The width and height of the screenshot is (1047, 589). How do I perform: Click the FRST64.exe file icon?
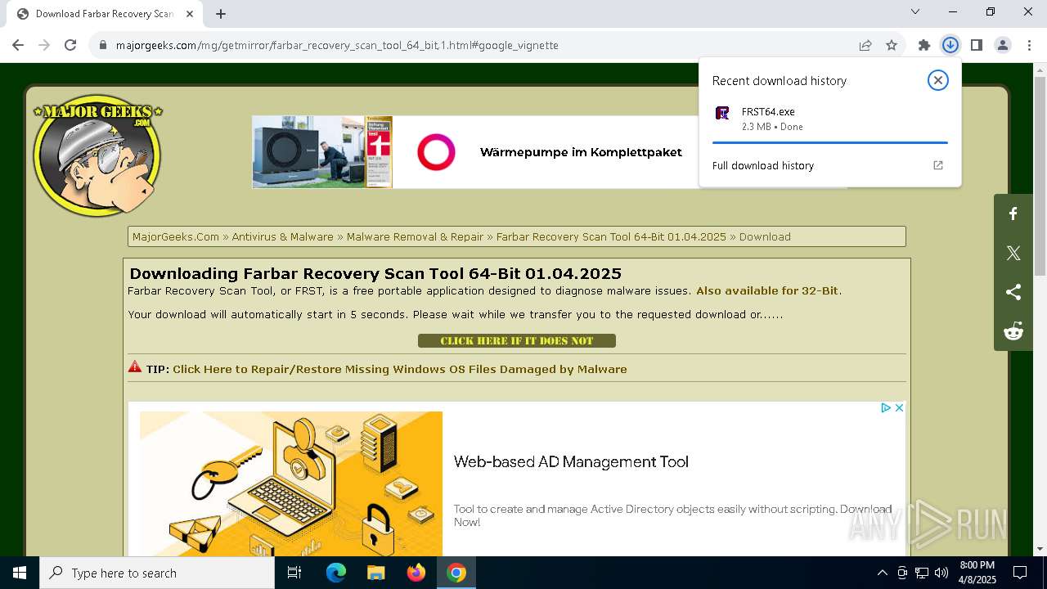[x=722, y=113]
